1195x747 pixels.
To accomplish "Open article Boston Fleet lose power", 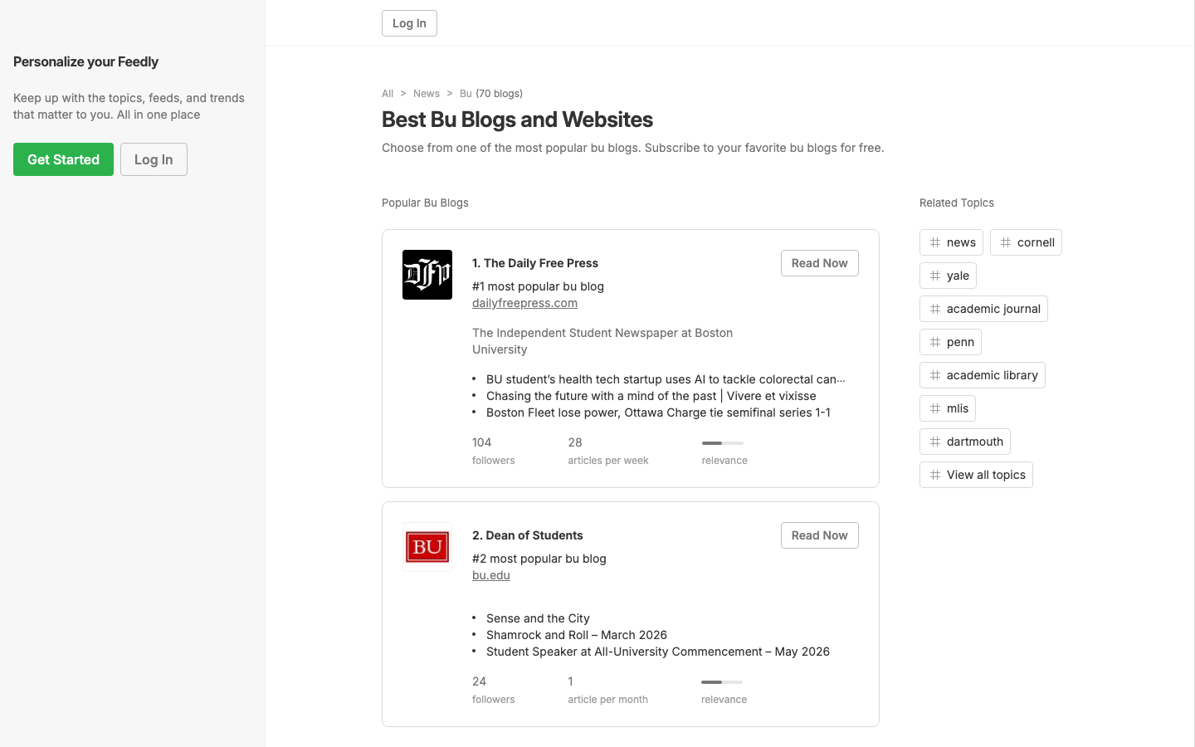I will tap(658, 413).
